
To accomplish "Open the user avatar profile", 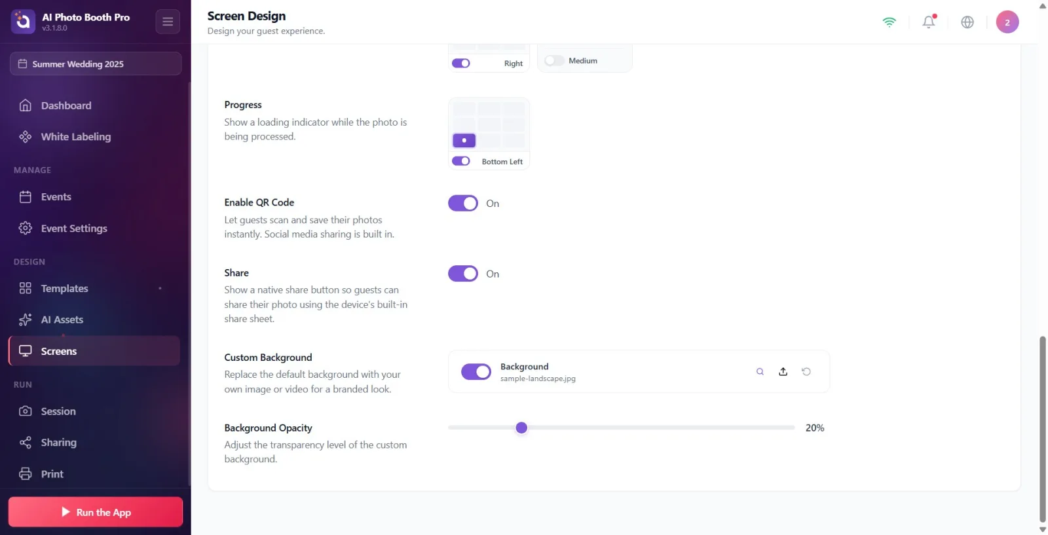I will (1007, 22).
